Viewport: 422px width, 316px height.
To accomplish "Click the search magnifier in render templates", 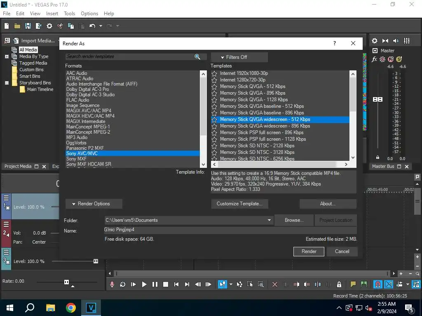I will pos(197,56).
